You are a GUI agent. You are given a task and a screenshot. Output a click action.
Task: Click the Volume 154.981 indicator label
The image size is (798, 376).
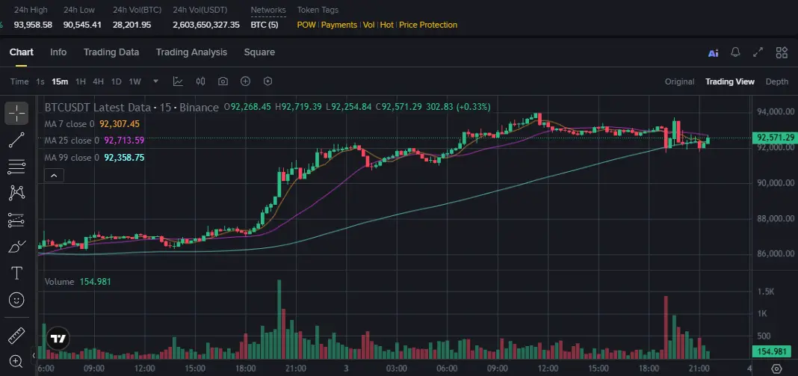[78, 282]
